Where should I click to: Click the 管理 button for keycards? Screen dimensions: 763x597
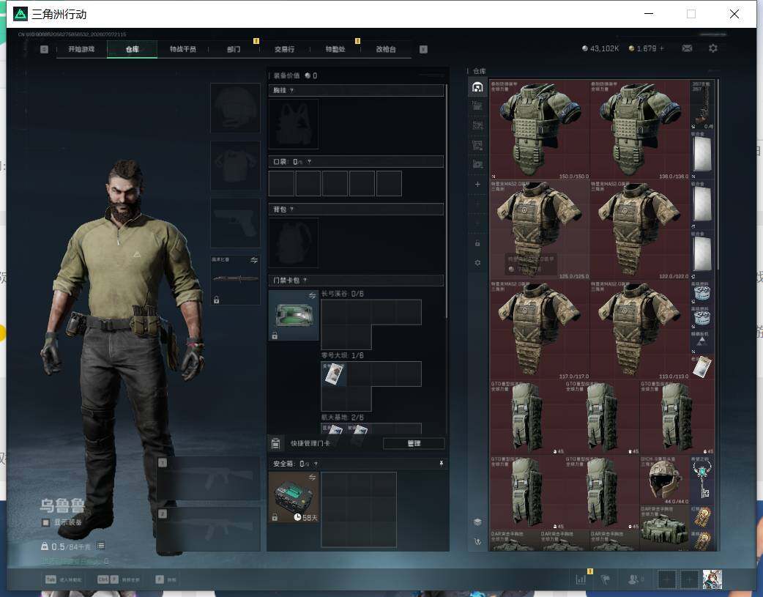[414, 443]
